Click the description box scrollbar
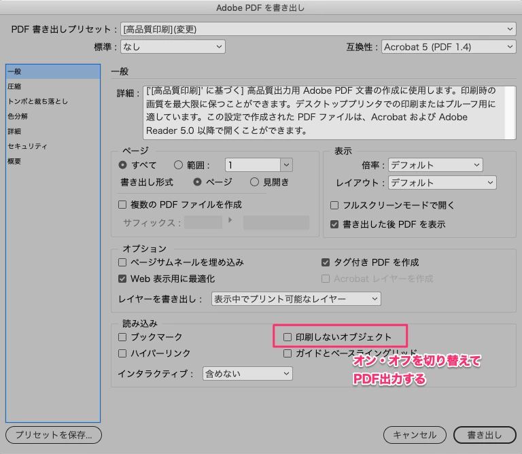The image size is (522, 454). tap(510, 113)
